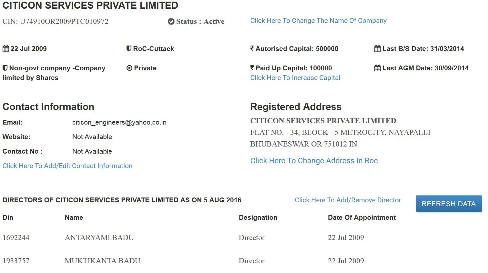Image resolution: width=488 pixels, height=273 pixels.
Task: Click the email address citicon_engineers@yahoo.co.in
Action: point(119,122)
